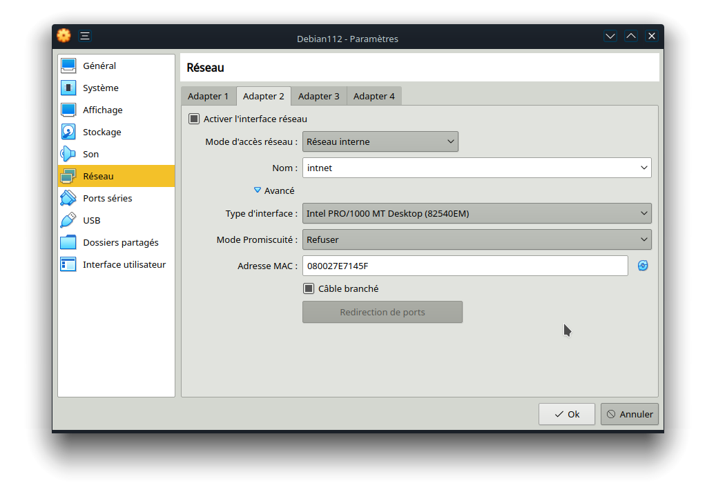This screenshot has width=716, height=492.
Task: Regenerate the MAC address with refresh icon
Action: click(x=643, y=266)
